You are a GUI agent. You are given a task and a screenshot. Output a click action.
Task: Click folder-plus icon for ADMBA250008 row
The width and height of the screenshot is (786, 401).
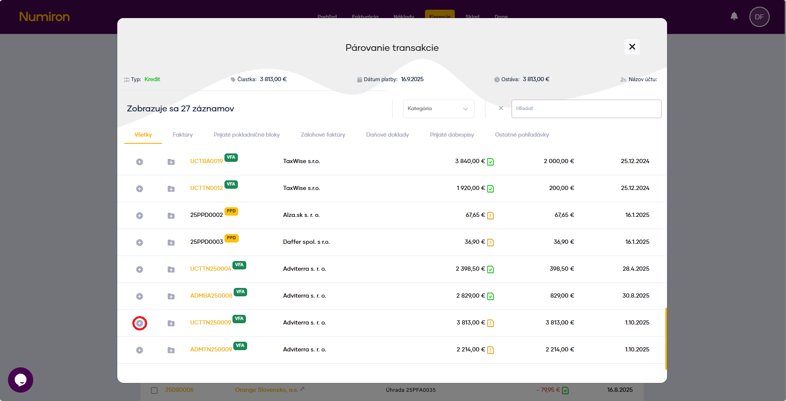[x=171, y=296]
